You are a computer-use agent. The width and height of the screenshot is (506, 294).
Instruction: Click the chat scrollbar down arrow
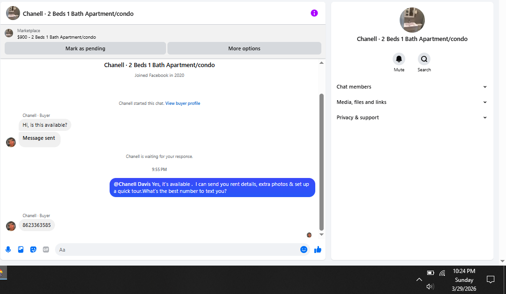tap(321, 235)
